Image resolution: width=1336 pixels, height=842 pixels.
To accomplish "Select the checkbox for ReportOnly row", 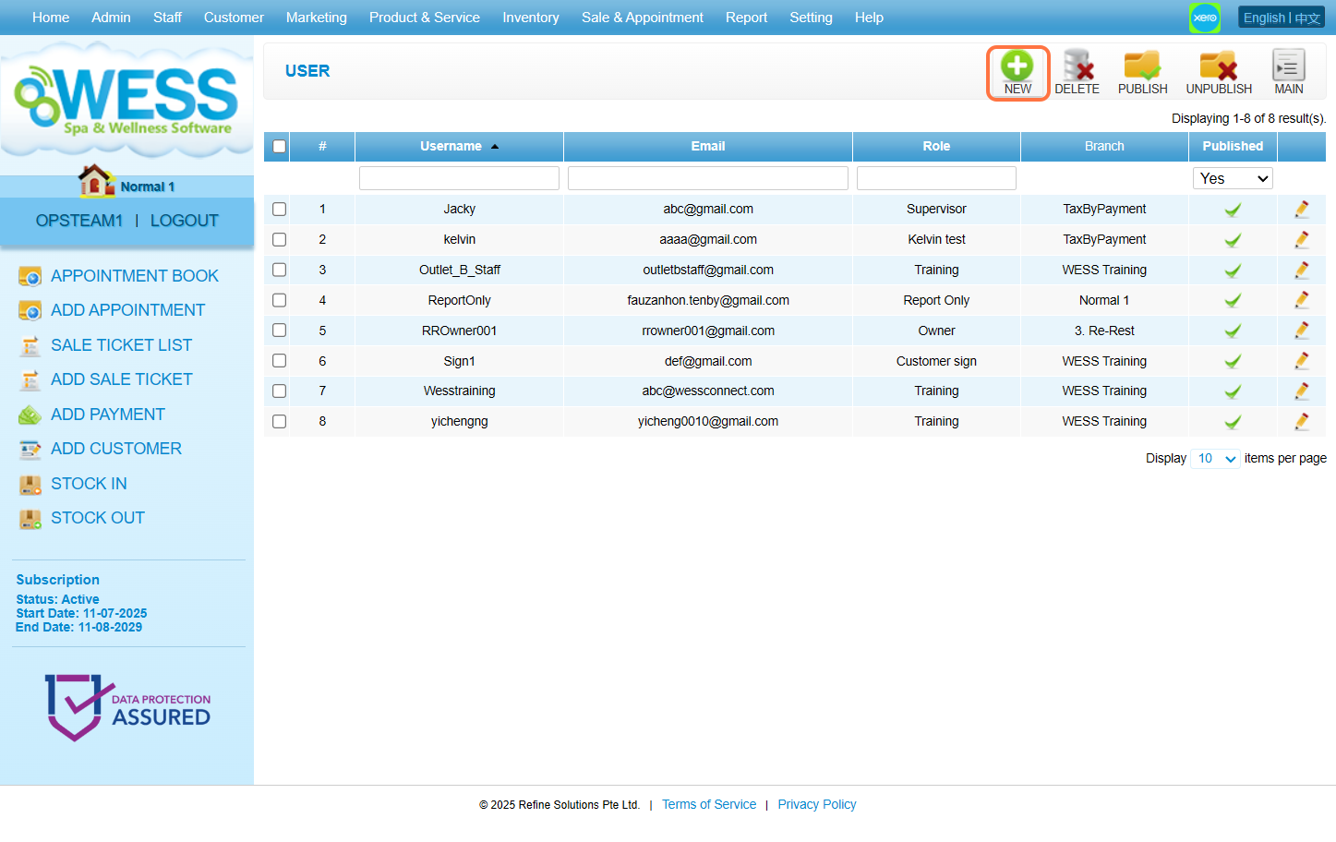I will coord(280,300).
